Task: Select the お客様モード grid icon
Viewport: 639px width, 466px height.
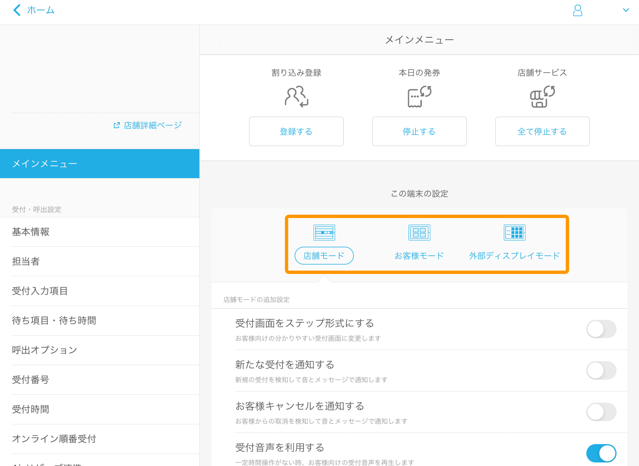Action: click(419, 232)
